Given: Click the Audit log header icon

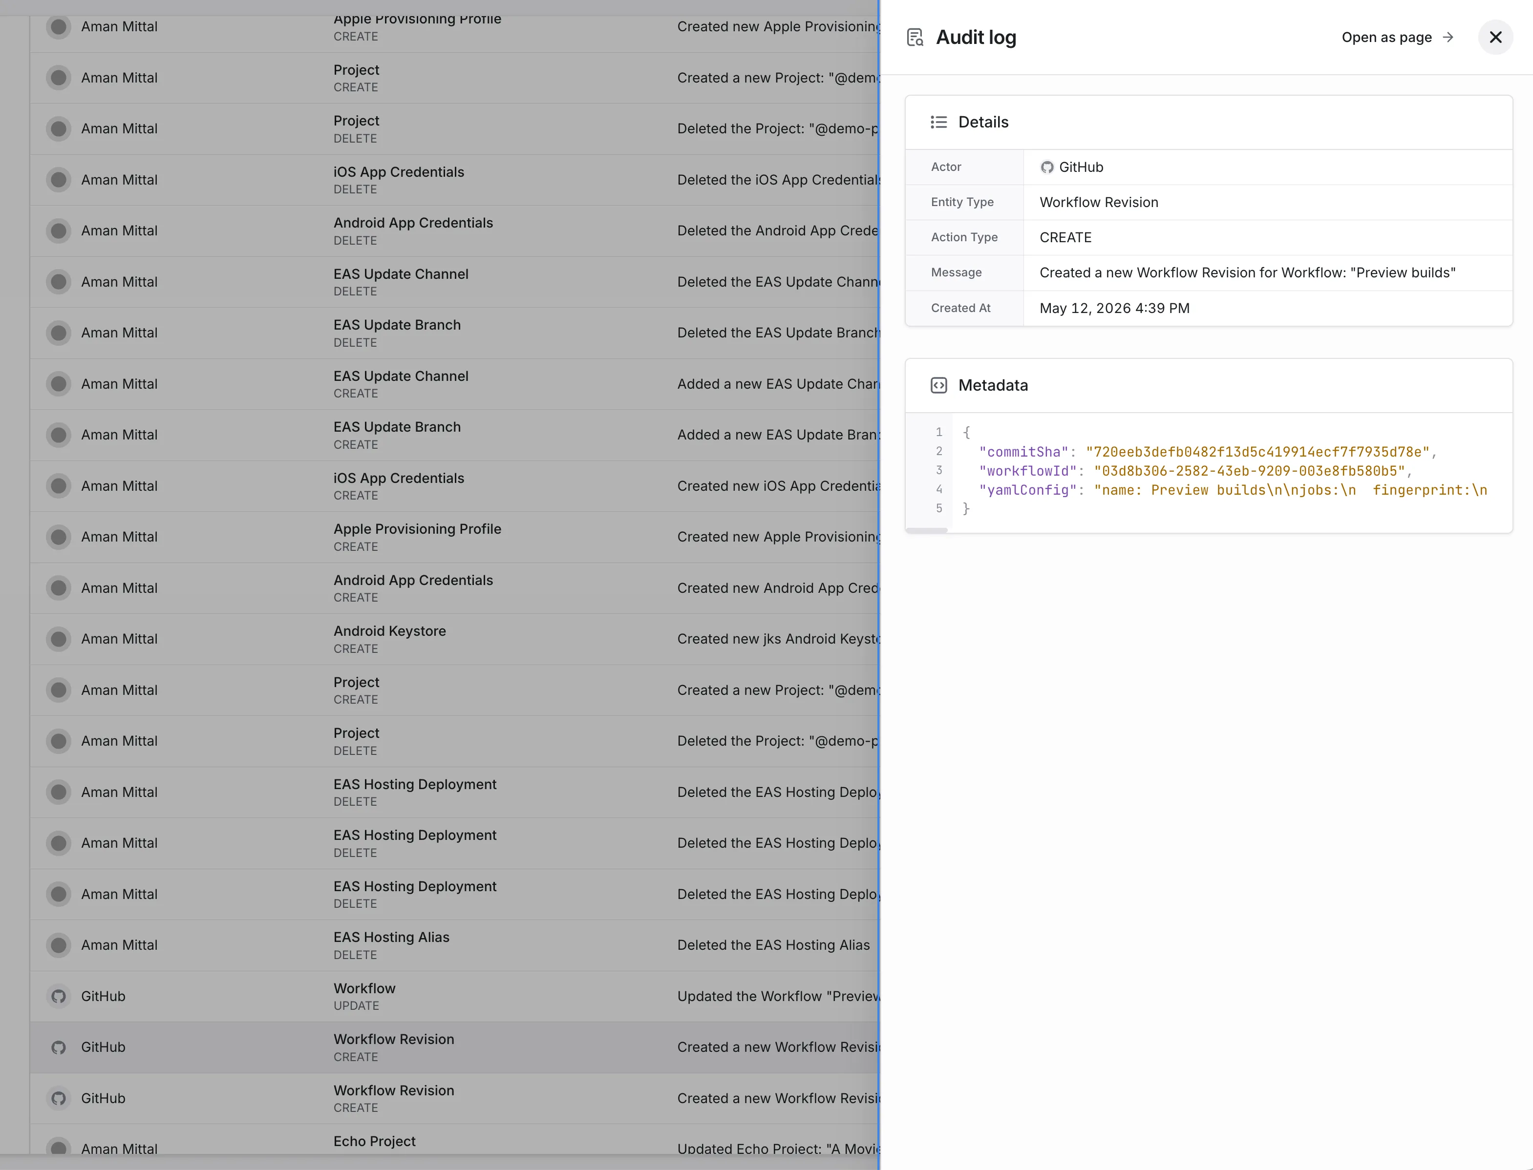Looking at the screenshot, I should 915,37.
